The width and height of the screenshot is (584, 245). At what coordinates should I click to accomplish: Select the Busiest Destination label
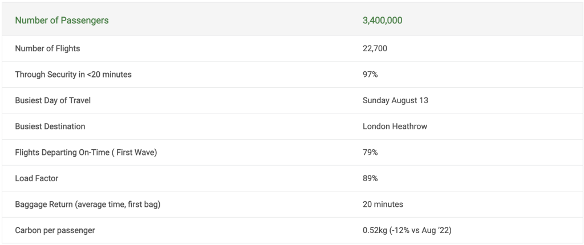pos(50,126)
